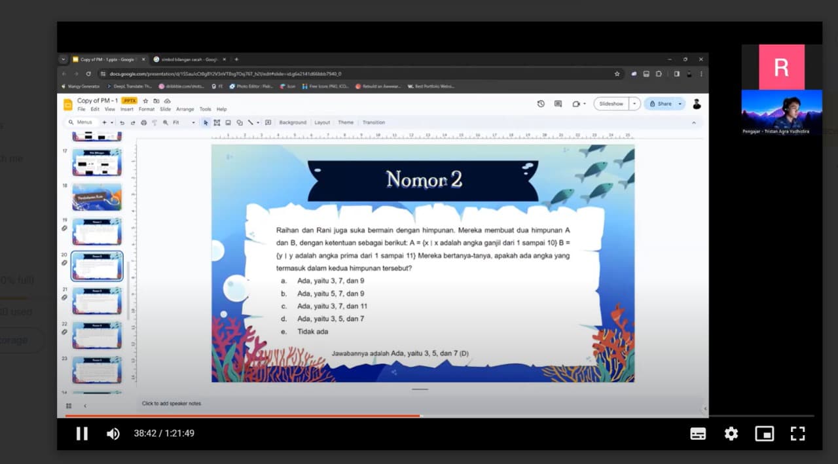Switch video to miniplayer mode

click(764, 433)
